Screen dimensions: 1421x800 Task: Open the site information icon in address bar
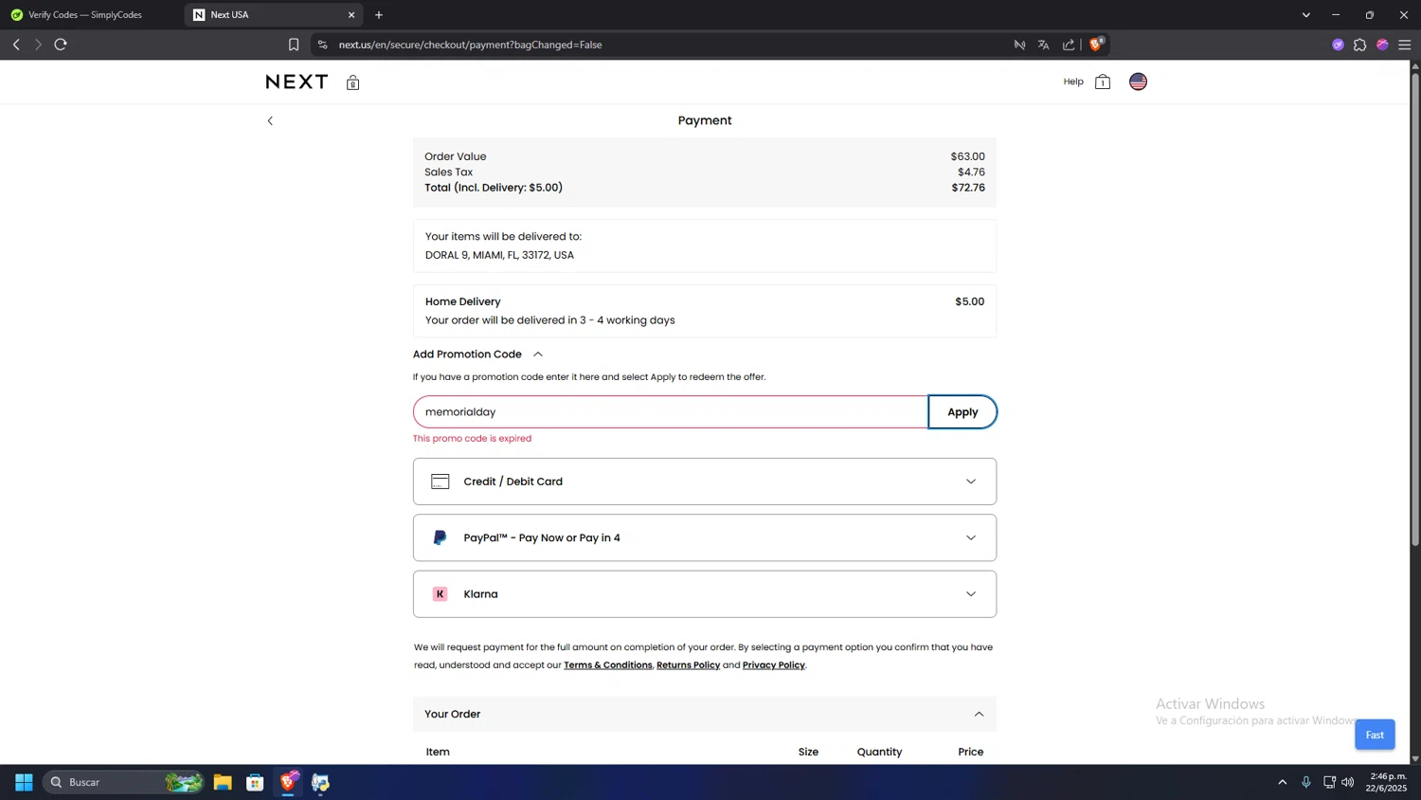pyautogui.click(x=322, y=45)
